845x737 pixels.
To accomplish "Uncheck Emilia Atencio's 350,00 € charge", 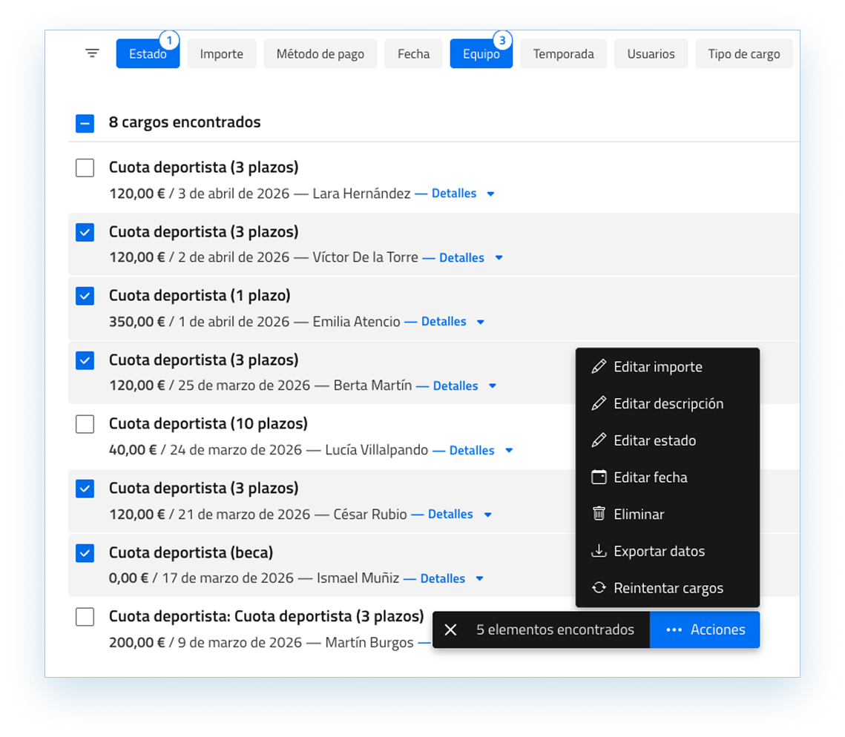I will (x=85, y=297).
